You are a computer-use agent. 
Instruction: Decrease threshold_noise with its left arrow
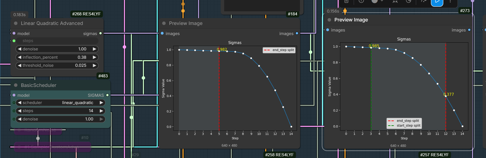[19, 65]
